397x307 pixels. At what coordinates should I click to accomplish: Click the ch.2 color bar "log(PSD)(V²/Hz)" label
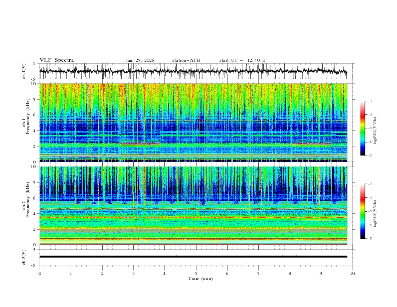375,214
